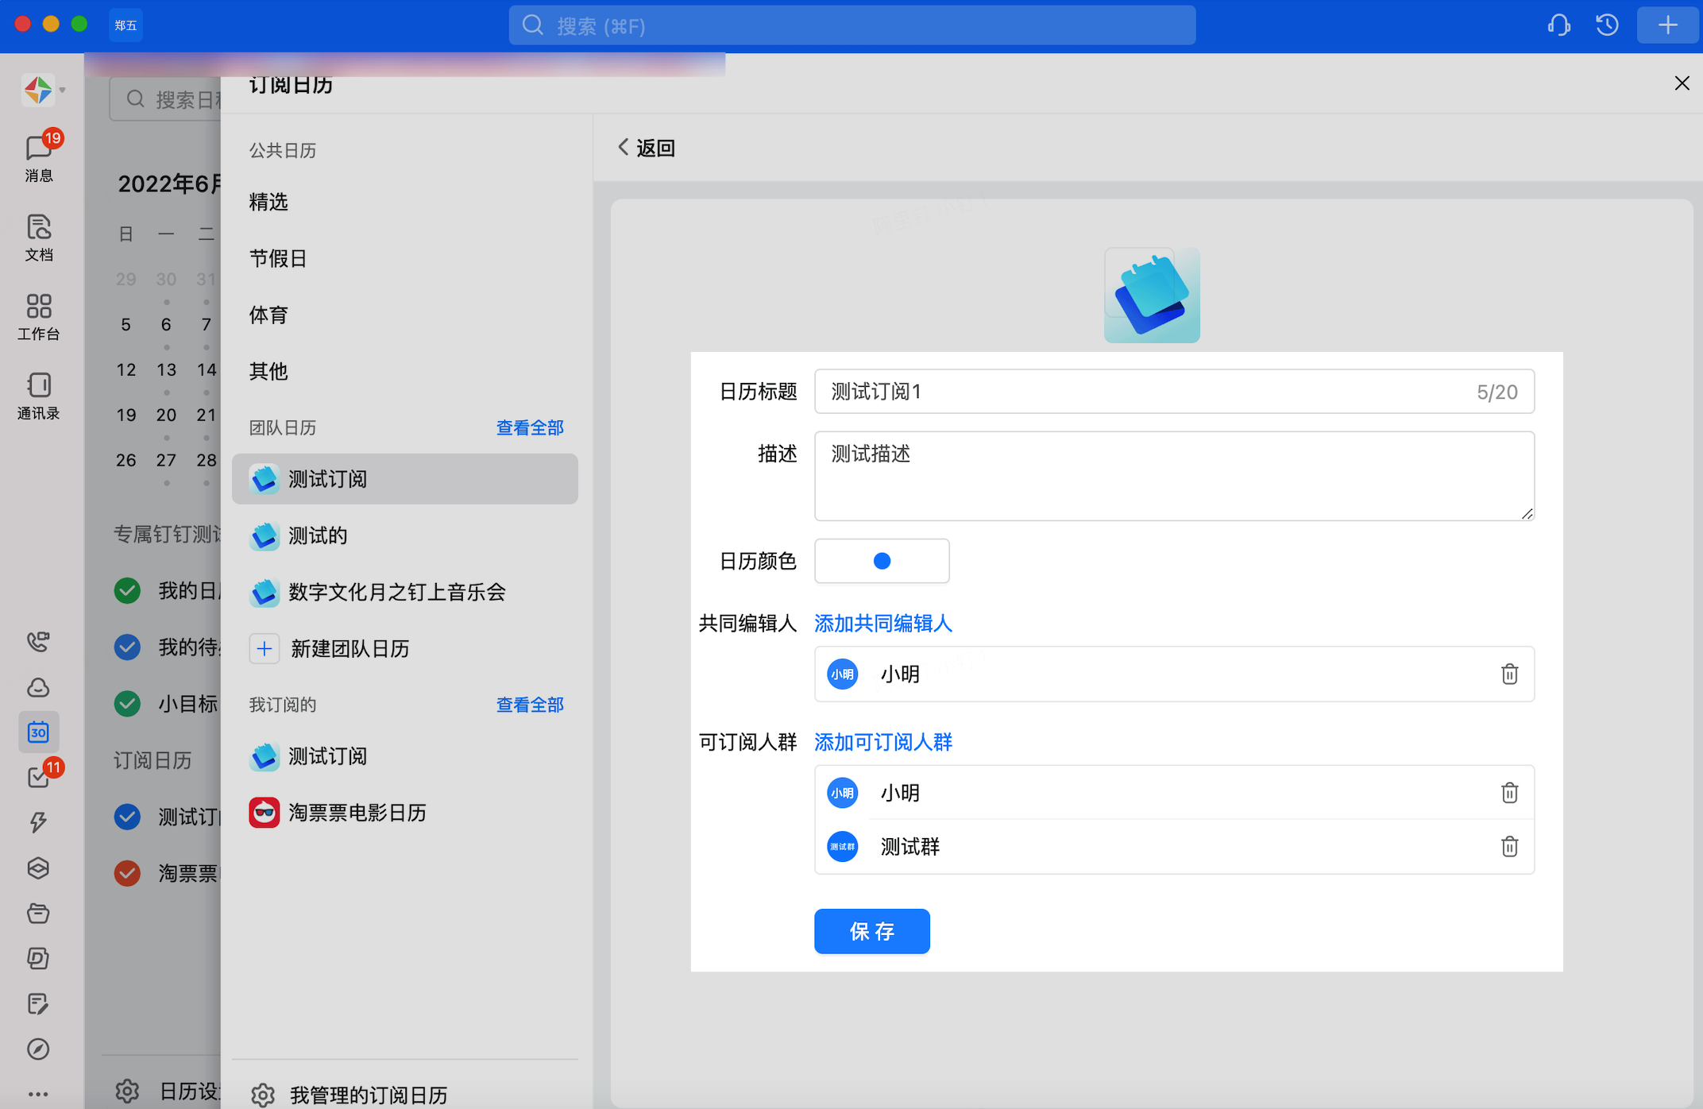Expand the organization logo dropdown arrow
The width and height of the screenshot is (1703, 1109).
[62, 90]
